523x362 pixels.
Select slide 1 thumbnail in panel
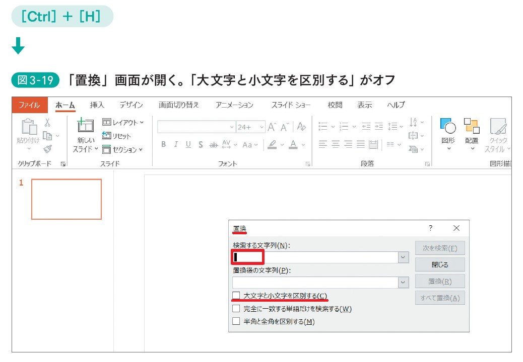point(67,199)
